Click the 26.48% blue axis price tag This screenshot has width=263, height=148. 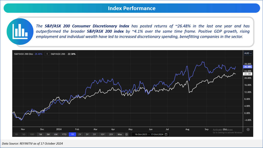248,67
